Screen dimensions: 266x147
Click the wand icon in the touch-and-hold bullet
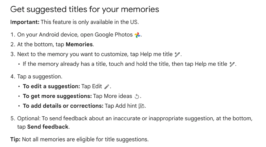(232, 64)
